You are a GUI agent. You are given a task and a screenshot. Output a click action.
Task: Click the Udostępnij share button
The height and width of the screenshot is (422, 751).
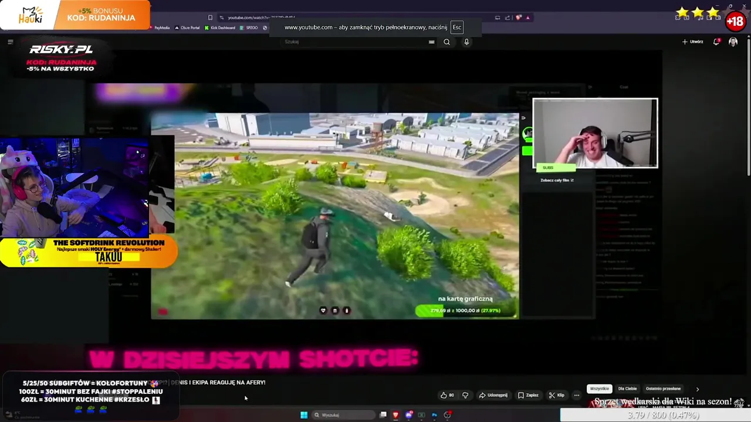(x=493, y=395)
